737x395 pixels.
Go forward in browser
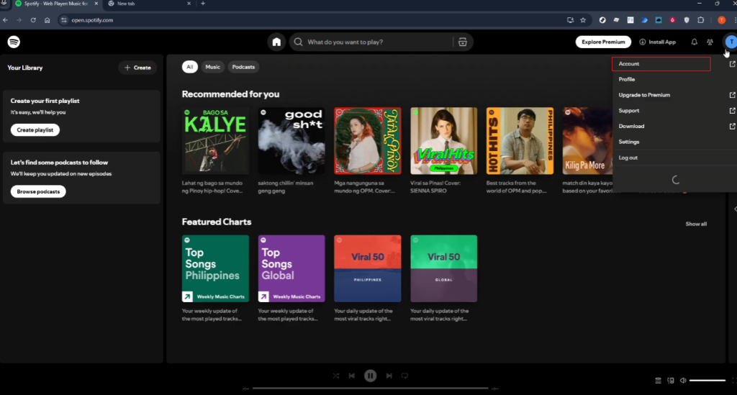click(x=19, y=20)
